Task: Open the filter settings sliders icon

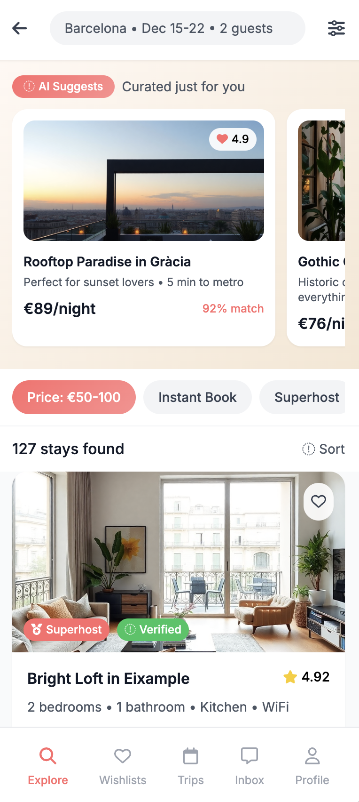Action: pos(336,28)
